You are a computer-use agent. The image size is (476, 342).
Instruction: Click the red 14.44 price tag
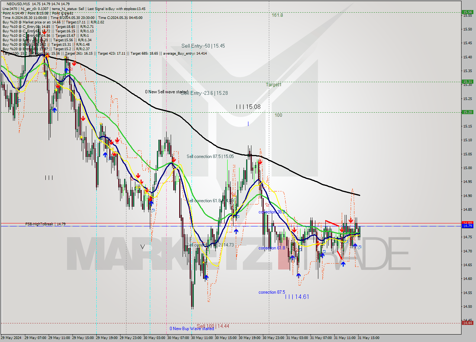[x=467, y=323]
